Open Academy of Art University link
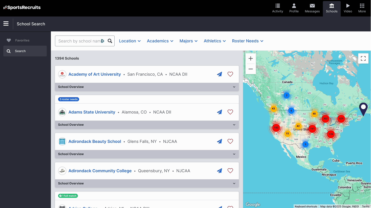This screenshot has height=208, width=371. point(94,74)
